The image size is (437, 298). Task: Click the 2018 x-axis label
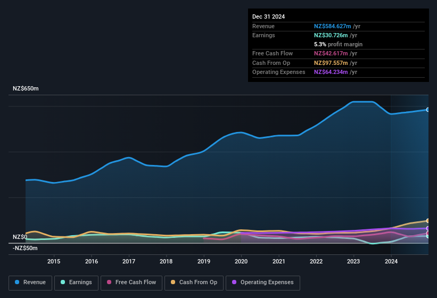166,261
